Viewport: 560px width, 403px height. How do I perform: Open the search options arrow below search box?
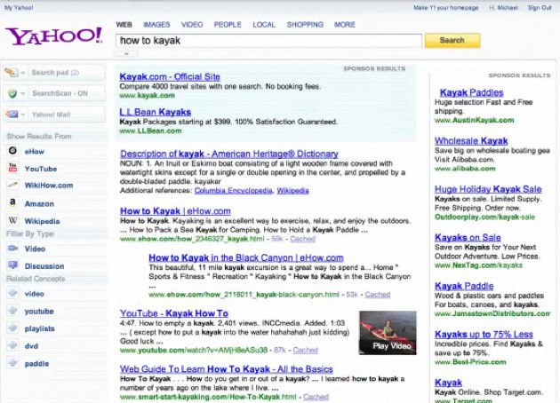coord(126,54)
